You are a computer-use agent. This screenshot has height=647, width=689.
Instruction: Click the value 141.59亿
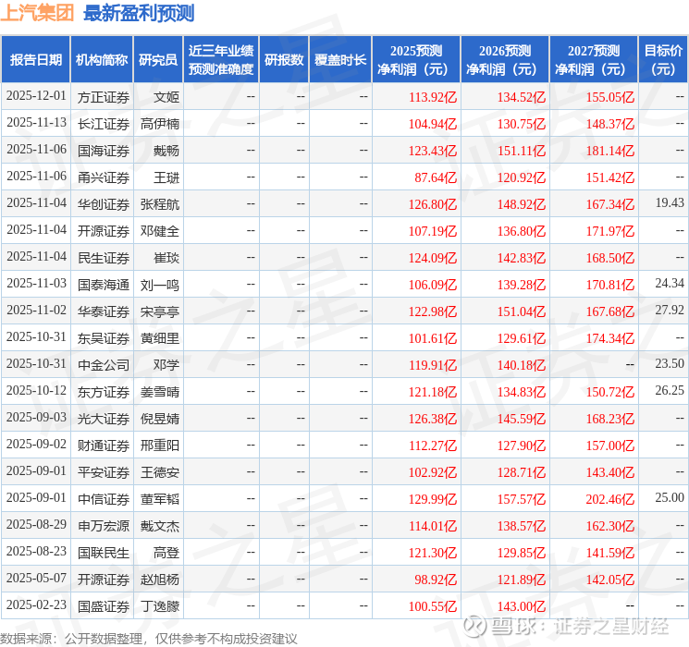coord(610,553)
